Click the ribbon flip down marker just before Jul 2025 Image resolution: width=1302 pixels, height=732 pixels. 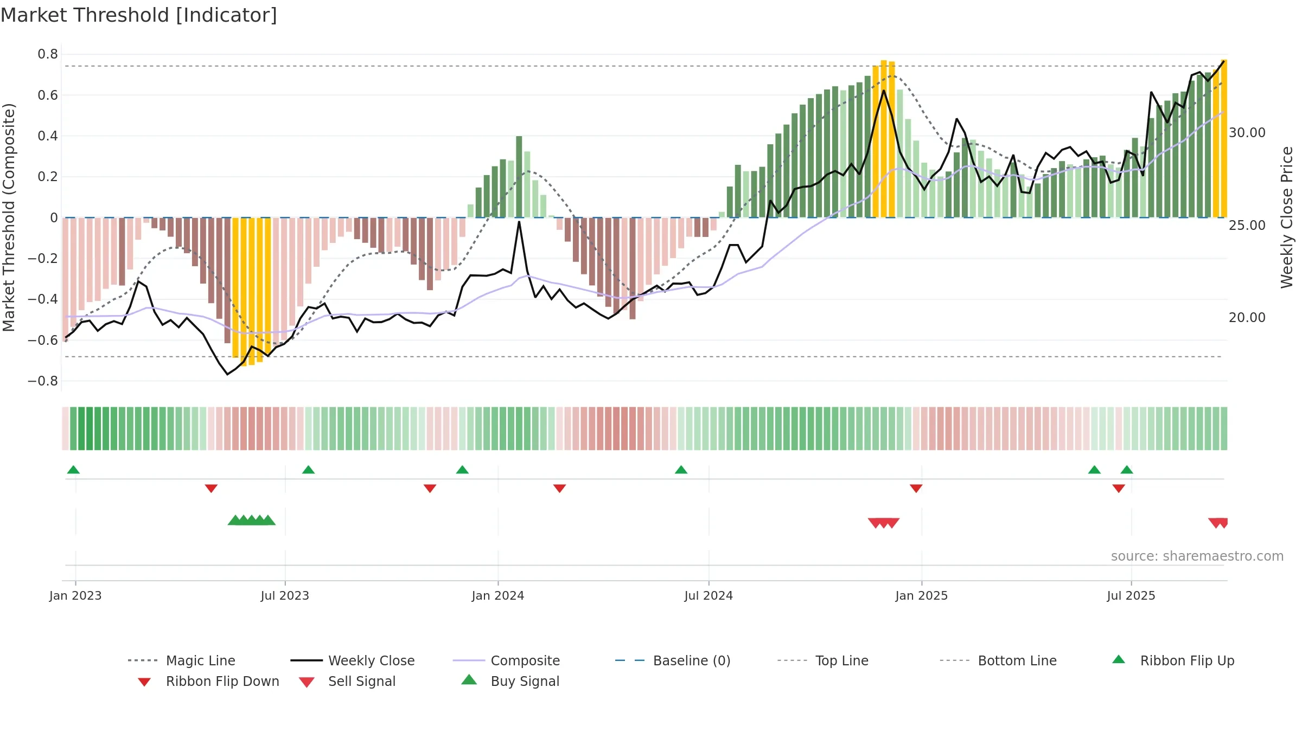1119,489
